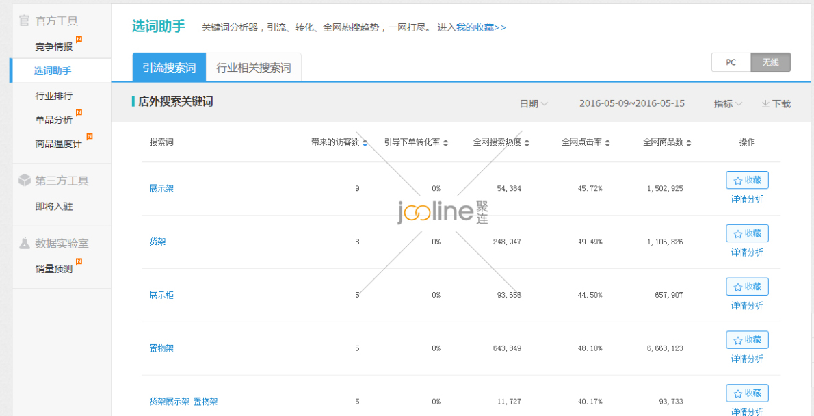Open 单品分析 sidebar item
The height and width of the screenshot is (416, 814).
point(54,120)
